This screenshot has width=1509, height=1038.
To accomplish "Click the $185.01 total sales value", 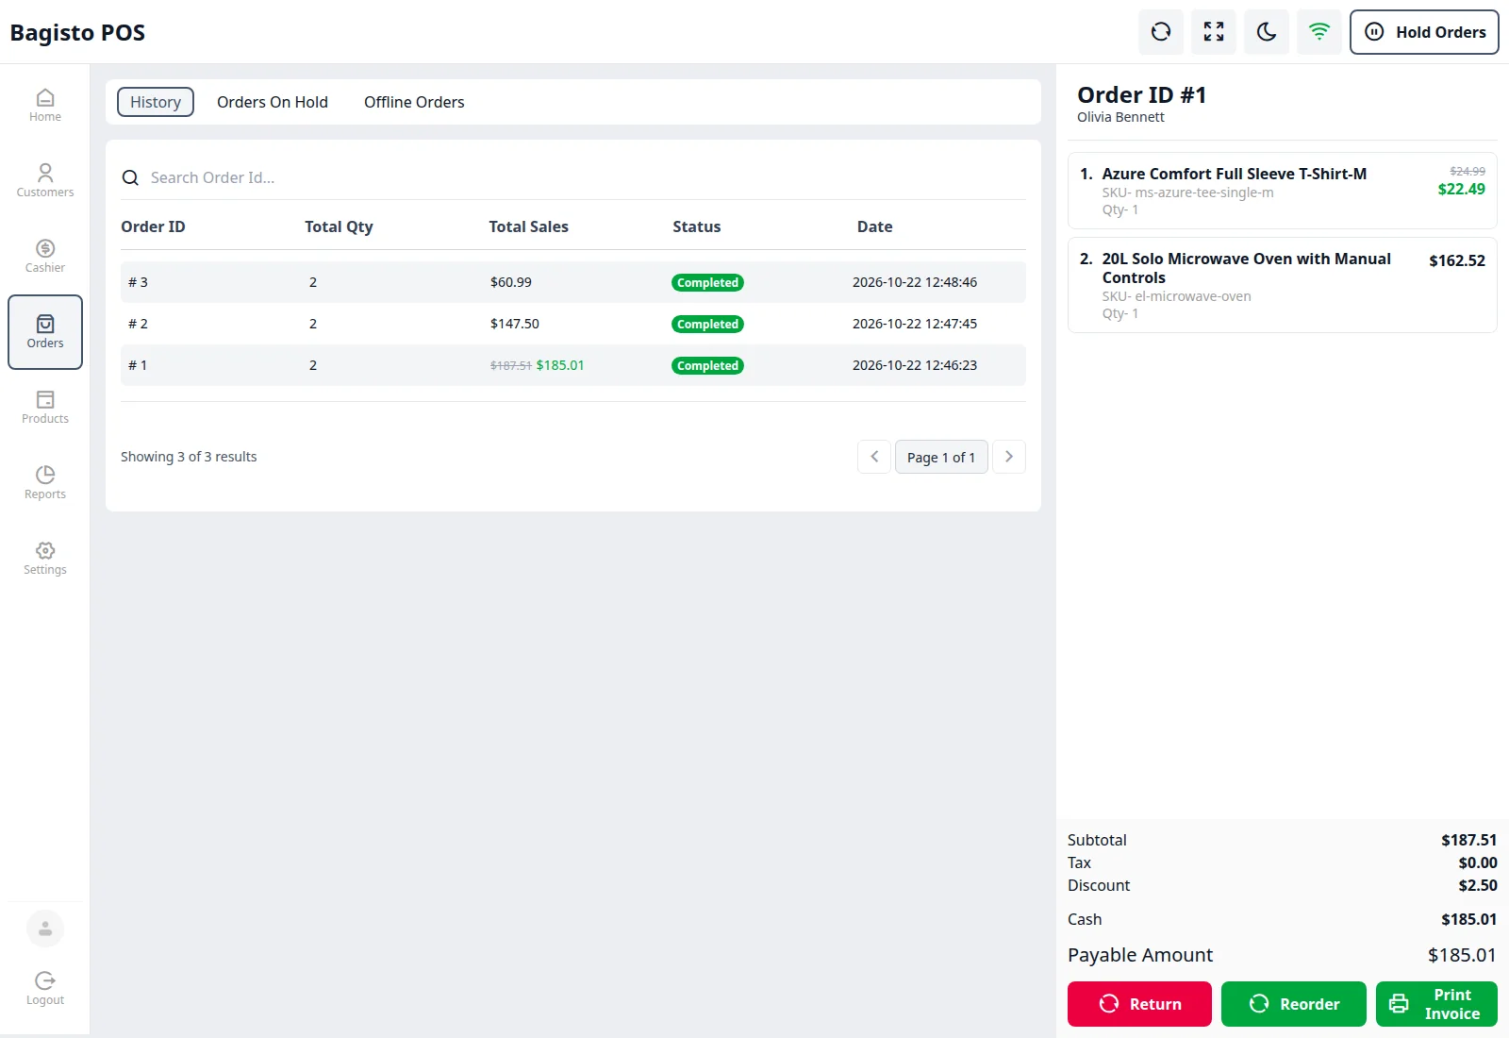I will pos(560,365).
